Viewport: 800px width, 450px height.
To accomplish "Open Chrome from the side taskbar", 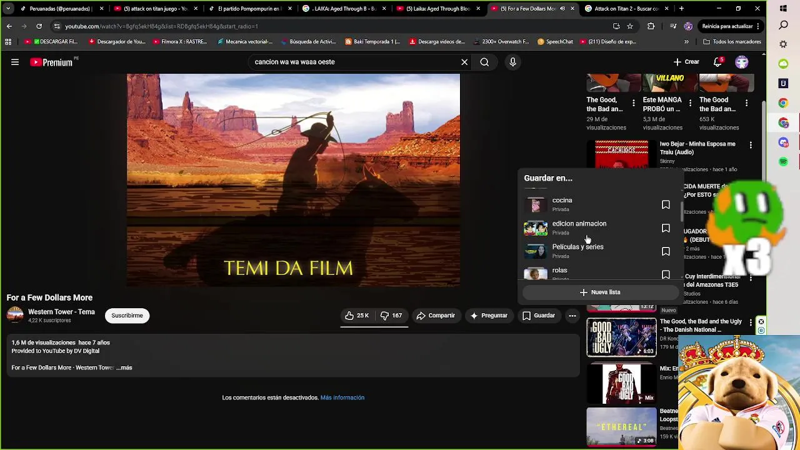I will coord(784,103).
